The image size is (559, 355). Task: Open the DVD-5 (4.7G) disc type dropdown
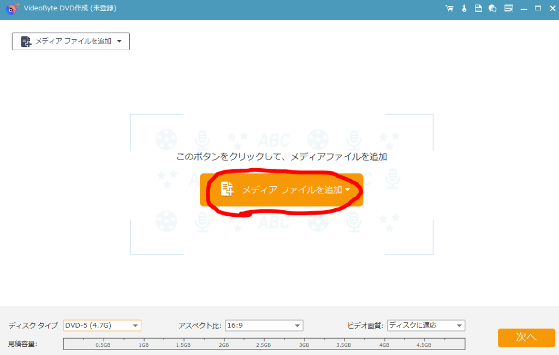[x=102, y=325]
